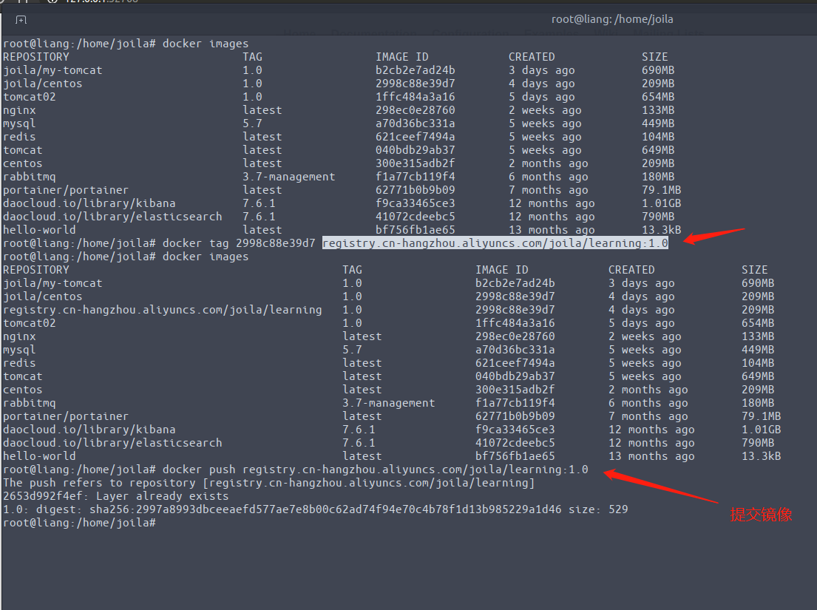Viewport: 817px width, 610px height.
Task: Click daocloud.io/library/elasticsearch in first list
Action: (x=112, y=217)
